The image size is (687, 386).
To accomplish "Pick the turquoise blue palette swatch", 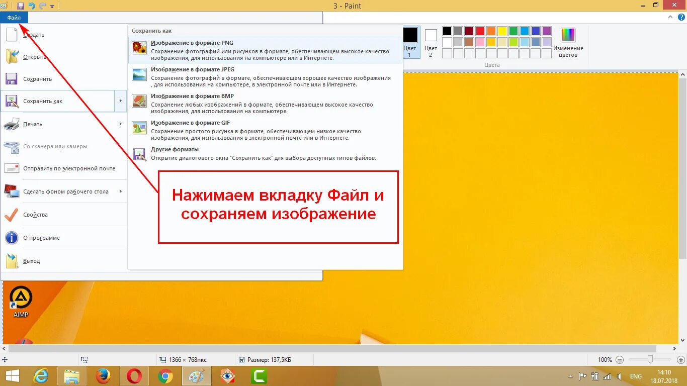I will pyautogui.click(x=525, y=31).
